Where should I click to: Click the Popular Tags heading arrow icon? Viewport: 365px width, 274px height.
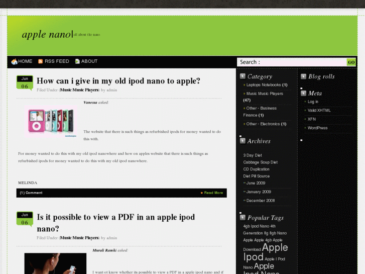(x=242, y=217)
